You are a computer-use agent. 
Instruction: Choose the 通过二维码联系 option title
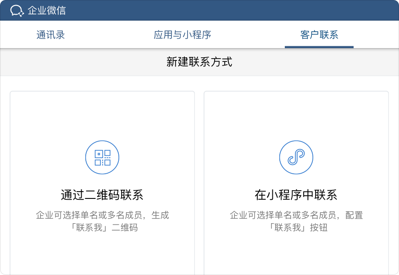pyautogui.click(x=102, y=195)
